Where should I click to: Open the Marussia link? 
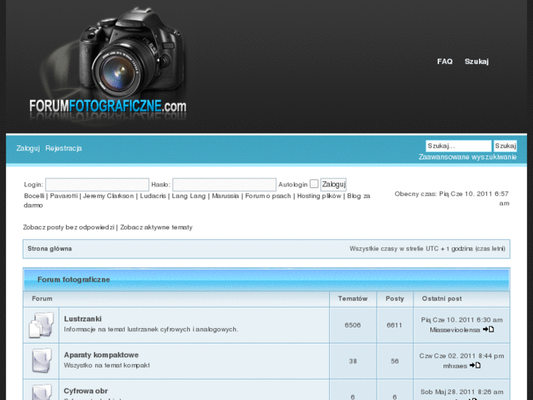(225, 196)
